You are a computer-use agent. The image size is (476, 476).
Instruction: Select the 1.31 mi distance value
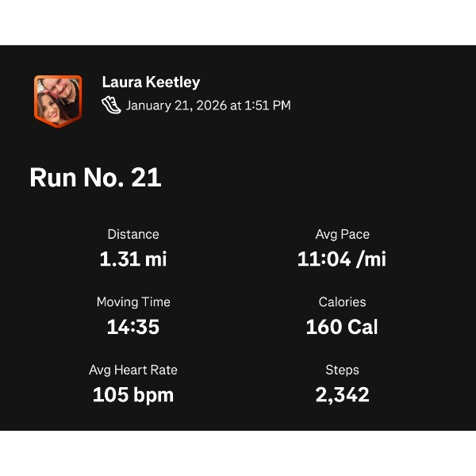point(133,259)
